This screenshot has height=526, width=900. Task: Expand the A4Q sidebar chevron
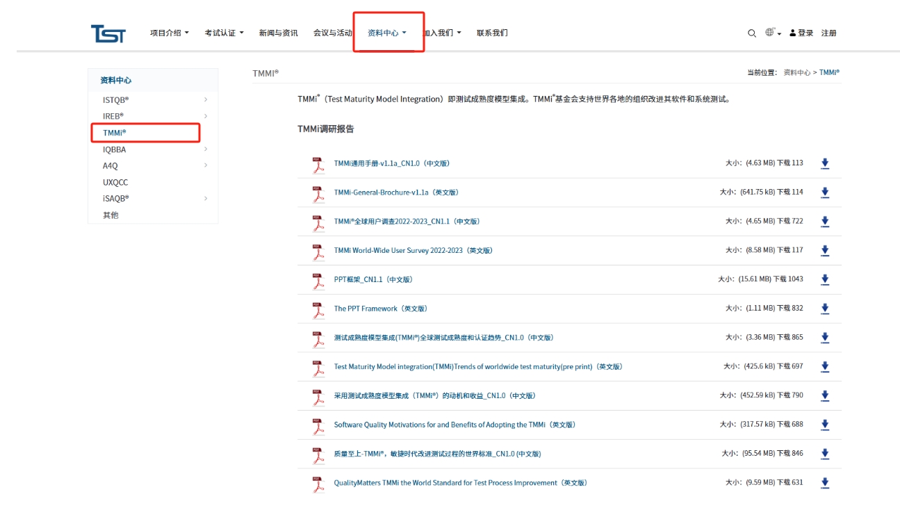pyautogui.click(x=206, y=165)
